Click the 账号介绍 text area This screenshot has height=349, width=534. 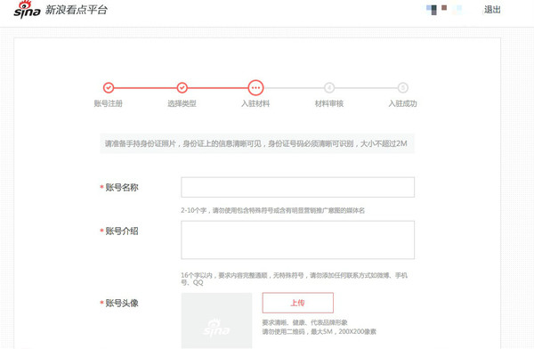coord(297,240)
